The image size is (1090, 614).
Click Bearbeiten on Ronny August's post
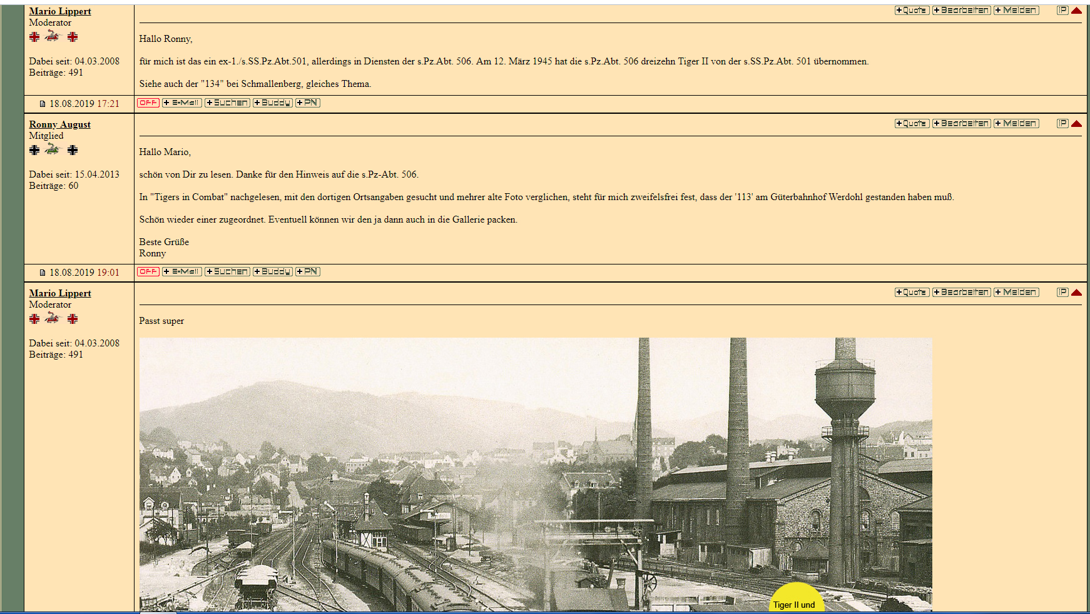[x=961, y=124]
